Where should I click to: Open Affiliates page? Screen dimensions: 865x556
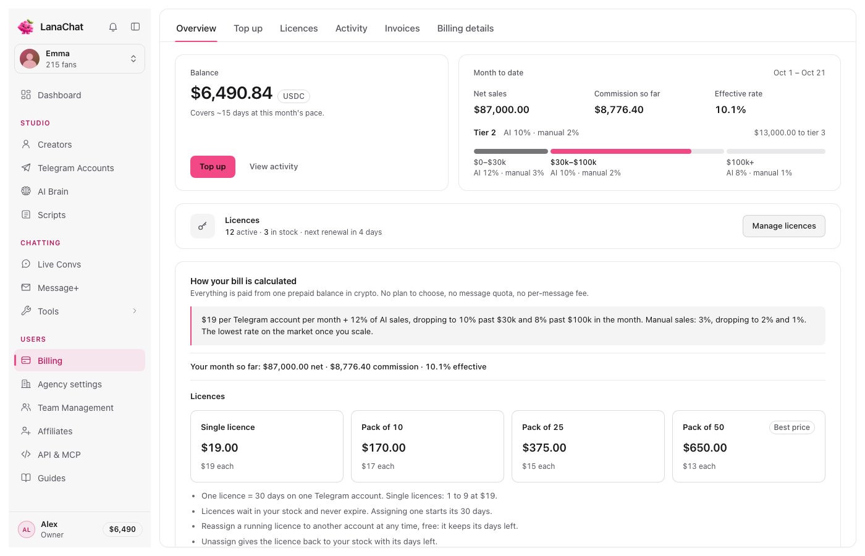[80, 431]
